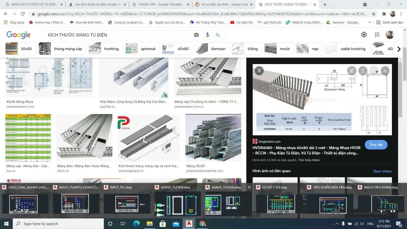This screenshot has height=229, width=407.
Task: Open a new browser tab
Action: [325, 4]
